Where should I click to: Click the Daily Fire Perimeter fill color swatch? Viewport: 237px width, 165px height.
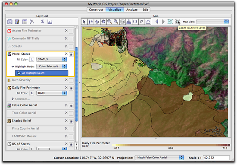click(x=31, y=93)
